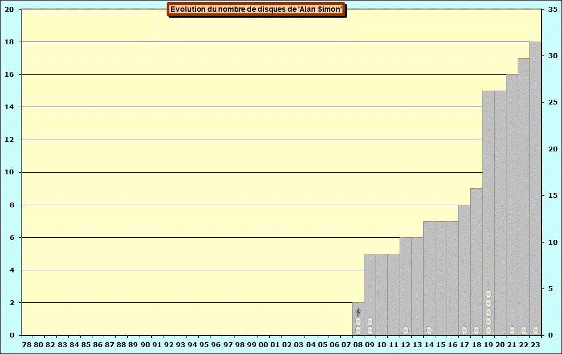This screenshot has height=354, width=562.
Task: Select the disc icon in the year 14 bar
Action: coord(429,331)
